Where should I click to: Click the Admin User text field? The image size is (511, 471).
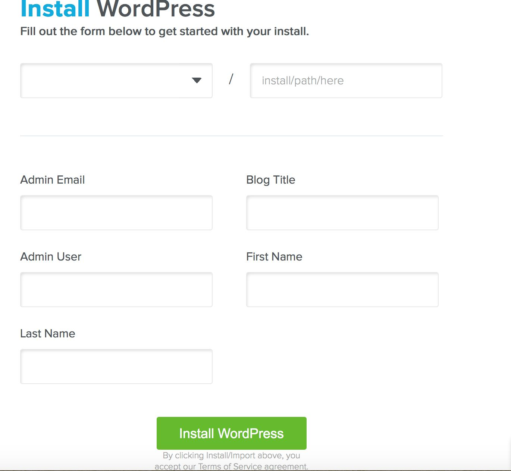point(116,290)
